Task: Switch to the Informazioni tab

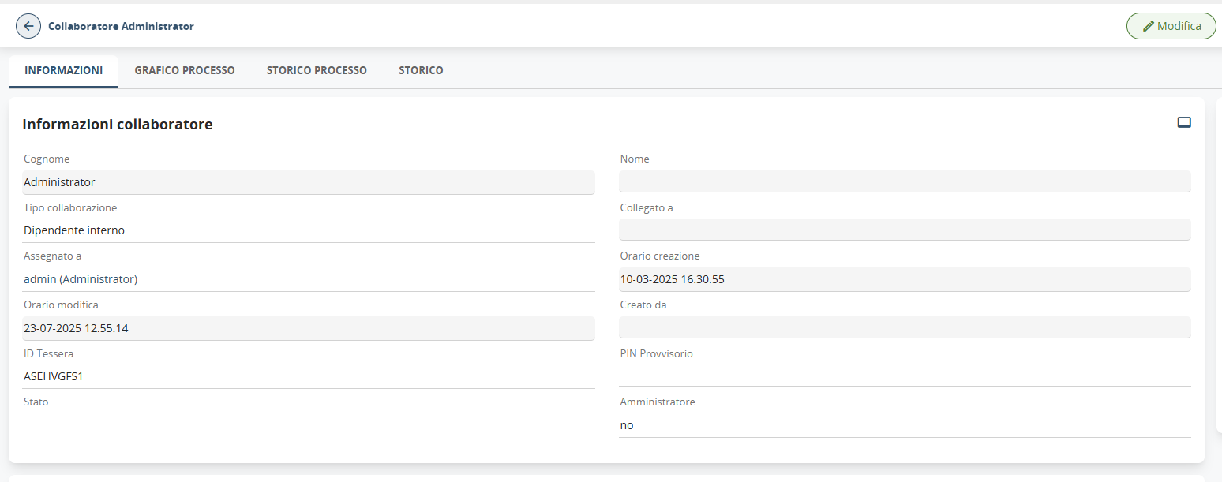Action: click(63, 70)
